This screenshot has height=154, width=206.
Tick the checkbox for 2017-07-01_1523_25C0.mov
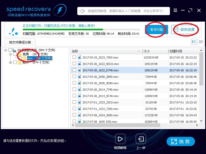74,102
